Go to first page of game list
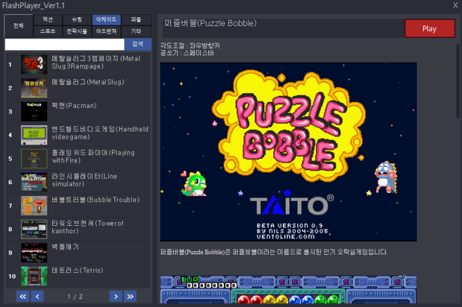This screenshot has width=462, height=307. [x=22, y=296]
